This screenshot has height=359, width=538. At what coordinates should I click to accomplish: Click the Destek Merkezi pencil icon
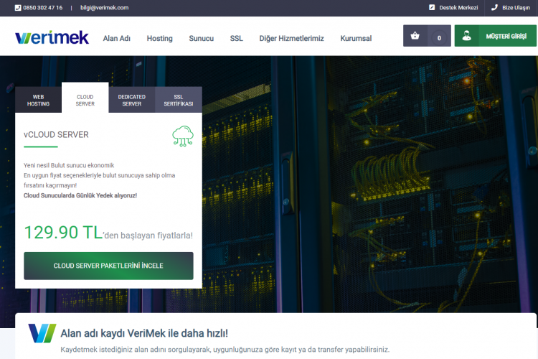[x=432, y=7]
